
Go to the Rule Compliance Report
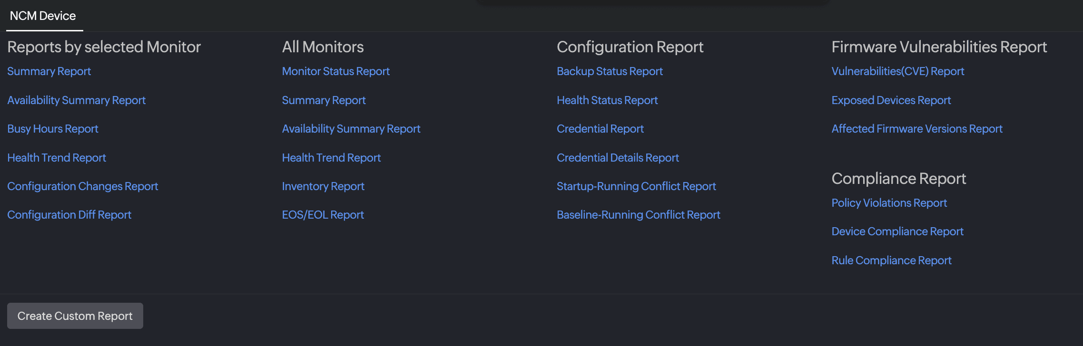click(x=892, y=260)
